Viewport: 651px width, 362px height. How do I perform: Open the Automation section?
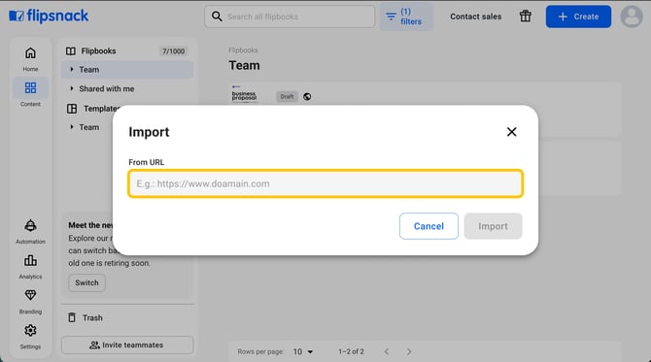[x=30, y=231]
